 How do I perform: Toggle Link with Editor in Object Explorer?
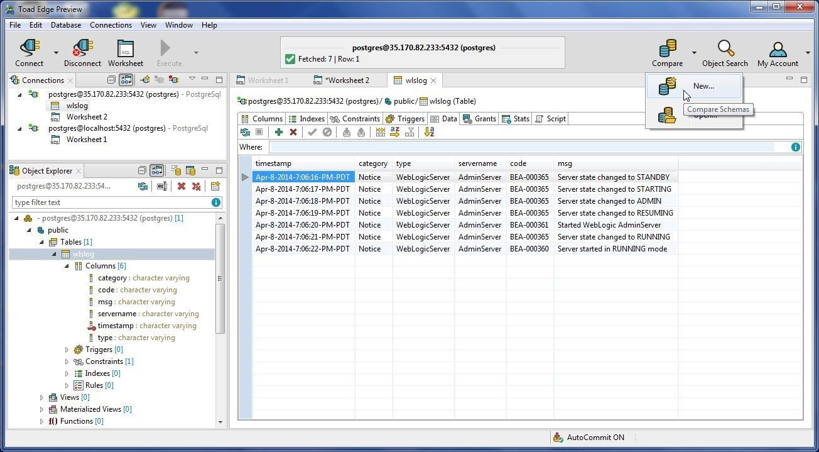tap(157, 170)
